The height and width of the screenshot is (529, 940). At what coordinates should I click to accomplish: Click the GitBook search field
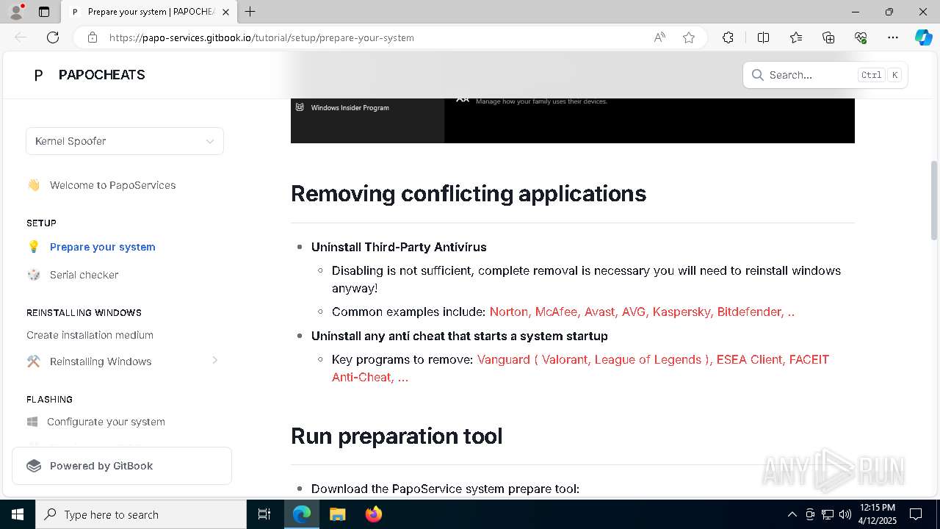(825, 75)
